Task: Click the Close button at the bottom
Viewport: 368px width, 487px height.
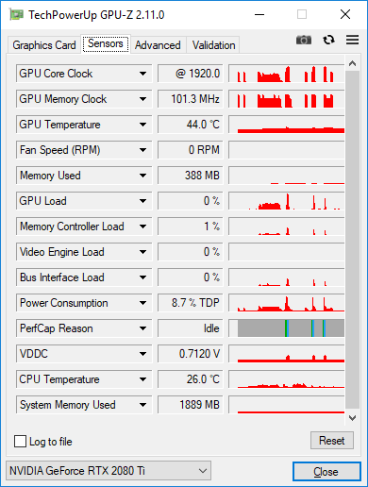Action: pos(326,472)
